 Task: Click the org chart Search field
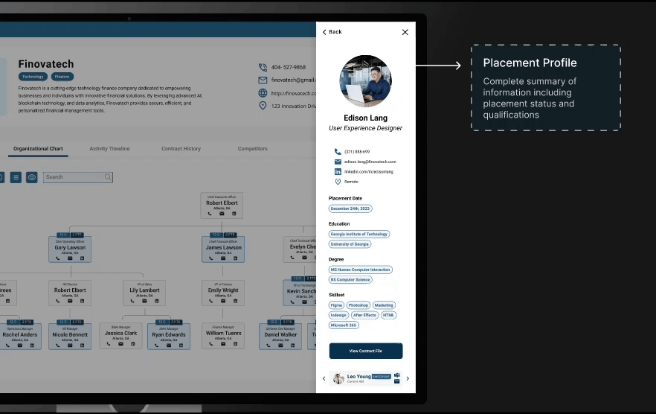[78, 177]
